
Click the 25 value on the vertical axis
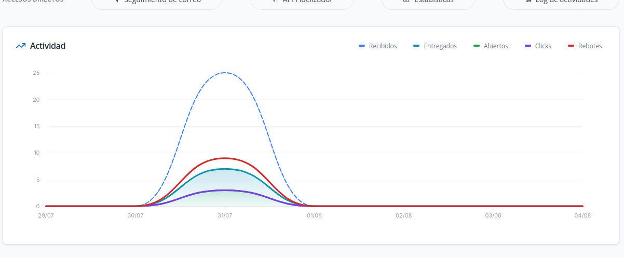(36, 73)
